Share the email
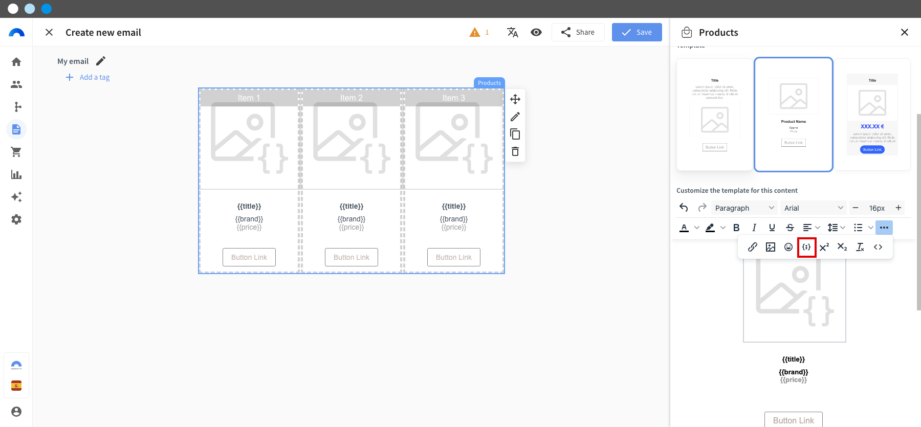 point(578,32)
